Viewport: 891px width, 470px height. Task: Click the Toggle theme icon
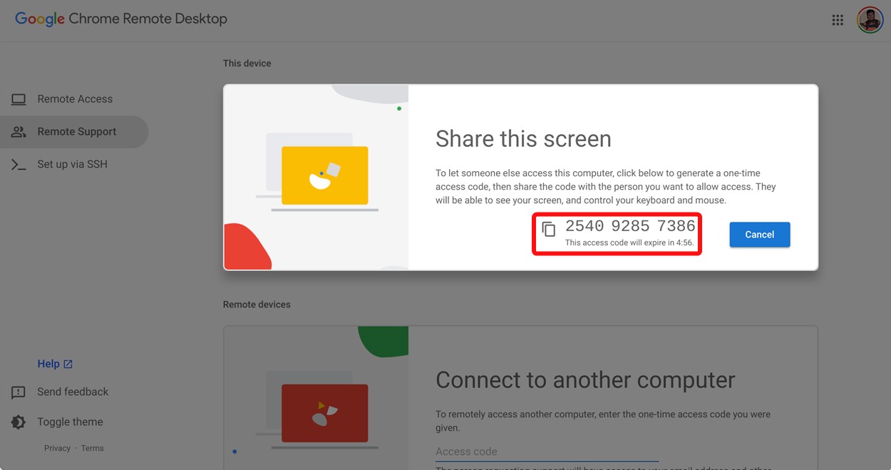18,422
